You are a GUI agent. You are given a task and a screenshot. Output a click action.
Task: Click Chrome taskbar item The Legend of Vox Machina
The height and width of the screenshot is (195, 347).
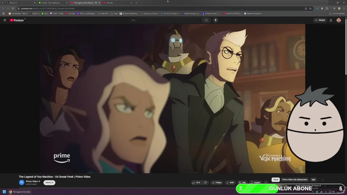pos(20,192)
